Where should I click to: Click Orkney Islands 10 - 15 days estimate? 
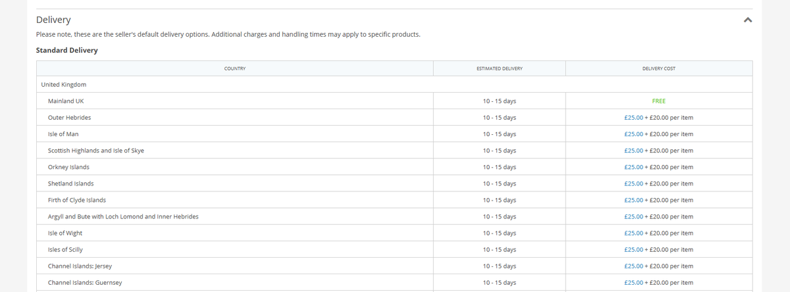point(499,167)
